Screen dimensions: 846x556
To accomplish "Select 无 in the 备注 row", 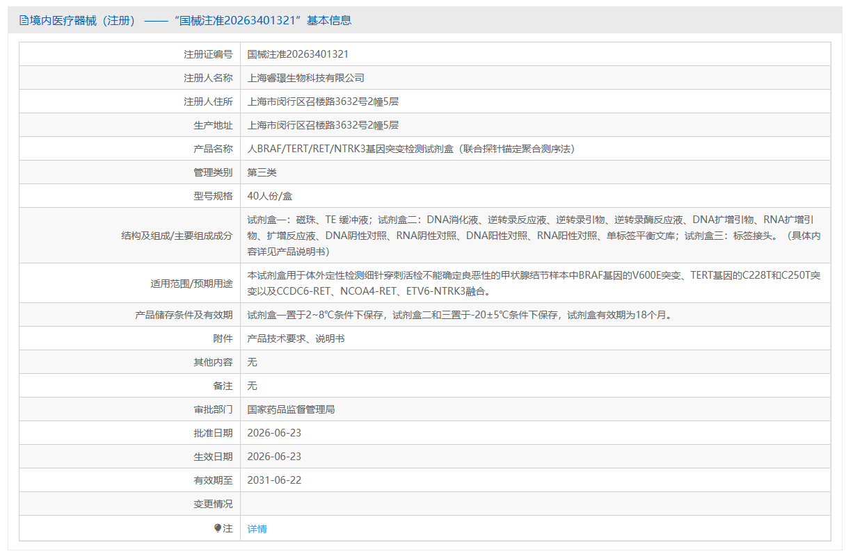I will pos(253,386).
